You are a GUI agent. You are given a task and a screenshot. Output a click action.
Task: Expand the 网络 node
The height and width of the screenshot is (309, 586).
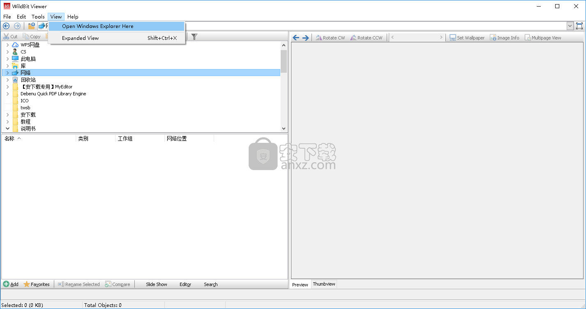pyautogui.click(x=7, y=73)
